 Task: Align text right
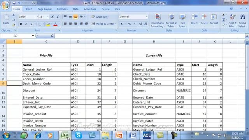[x=75, y=24]
